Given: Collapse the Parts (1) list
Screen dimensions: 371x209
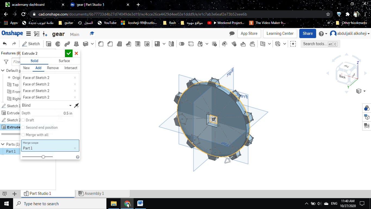Looking at the screenshot, I should pos(3,144).
